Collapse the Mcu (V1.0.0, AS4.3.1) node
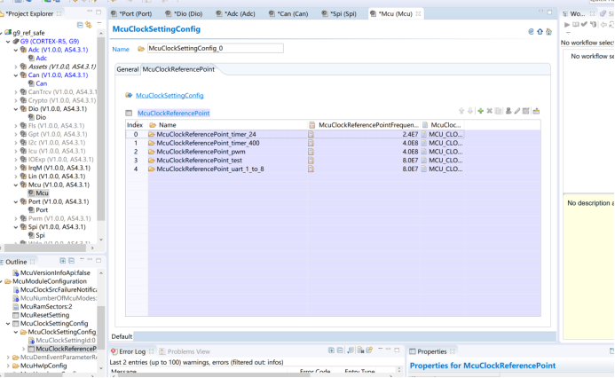The height and width of the screenshot is (378, 615). 16,185
